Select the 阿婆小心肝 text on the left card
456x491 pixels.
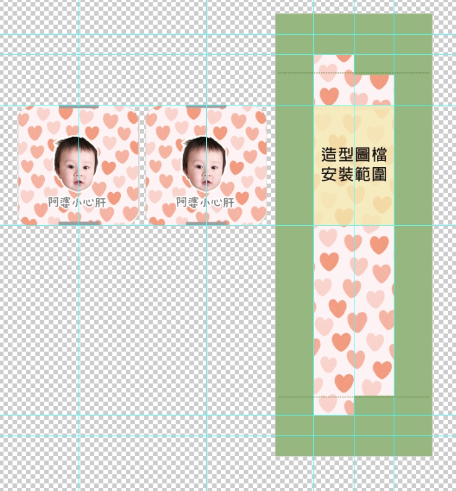coord(77,202)
